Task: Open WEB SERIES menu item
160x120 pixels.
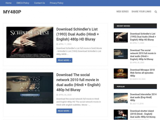Action: tap(122, 12)
